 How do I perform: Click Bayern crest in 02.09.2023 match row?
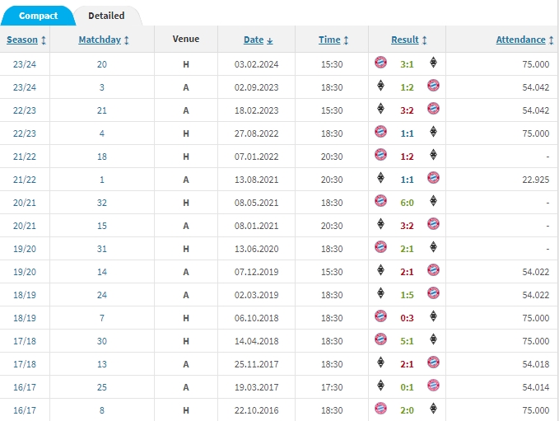433,86
